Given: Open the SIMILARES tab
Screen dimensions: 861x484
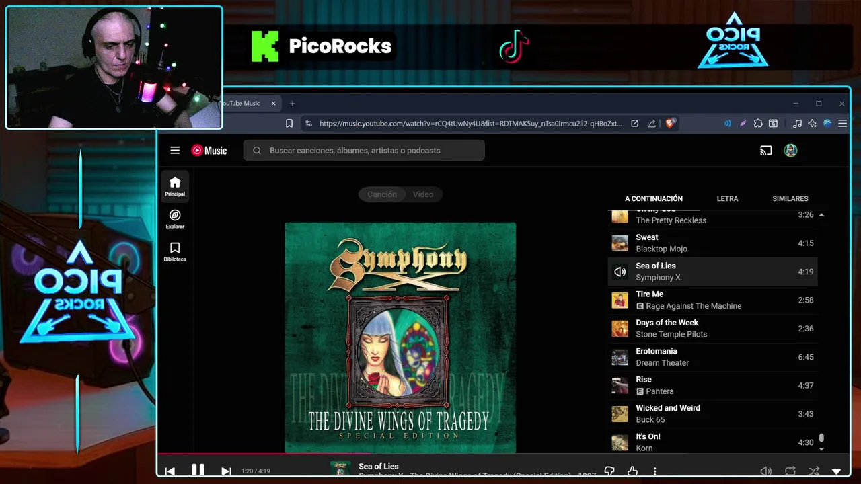Looking at the screenshot, I should coord(790,199).
